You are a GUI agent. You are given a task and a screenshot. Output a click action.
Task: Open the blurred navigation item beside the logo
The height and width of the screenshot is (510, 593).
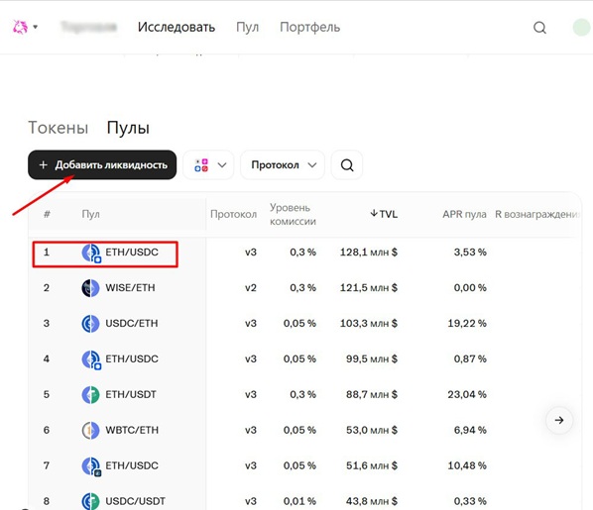(x=89, y=27)
